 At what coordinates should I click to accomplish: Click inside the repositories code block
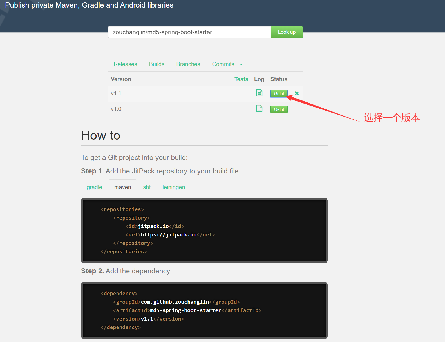pyautogui.click(x=204, y=230)
